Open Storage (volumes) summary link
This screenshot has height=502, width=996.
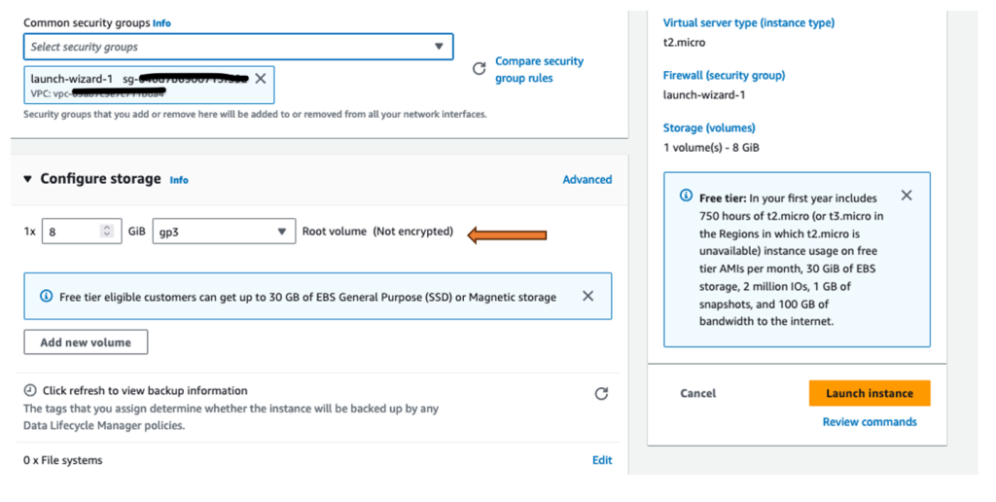coord(709,127)
